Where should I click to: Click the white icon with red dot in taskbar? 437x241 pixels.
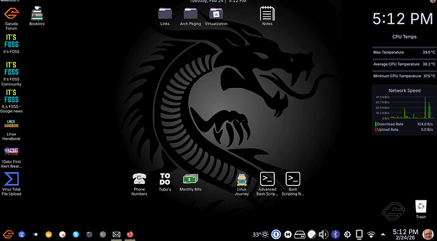62,234
